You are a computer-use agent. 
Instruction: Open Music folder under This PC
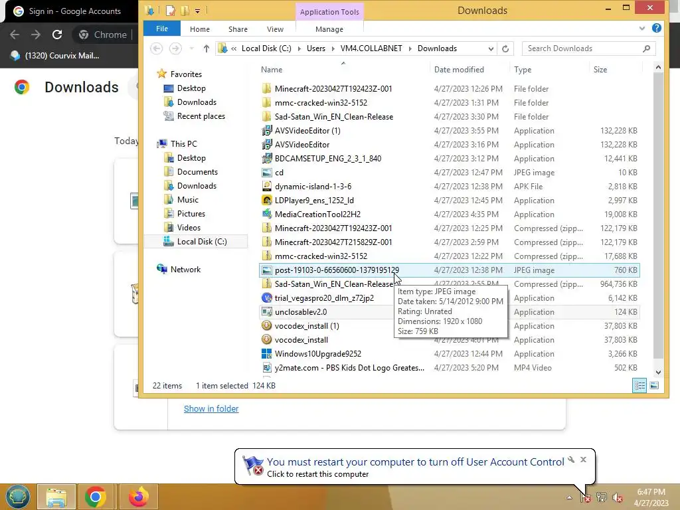pos(188,199)
